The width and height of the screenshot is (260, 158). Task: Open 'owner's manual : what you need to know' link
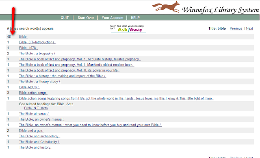(x=90, y=125)
